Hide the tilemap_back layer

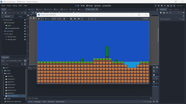pyautogui.click(x=25, y=40)
